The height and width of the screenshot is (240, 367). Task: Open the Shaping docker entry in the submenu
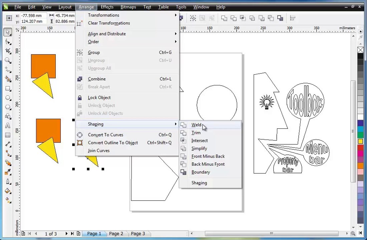(210, 183)
